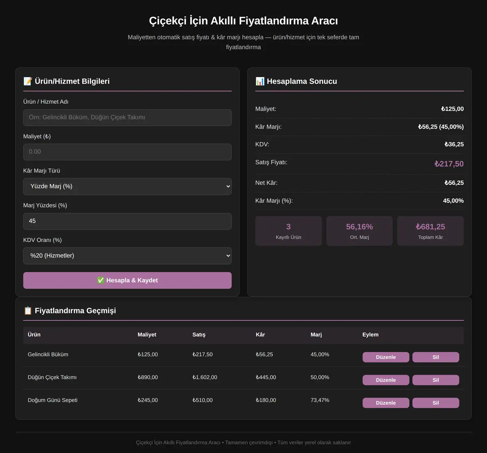Click the Satış Fiyatı value ₺217,50

tap(449, 164)
